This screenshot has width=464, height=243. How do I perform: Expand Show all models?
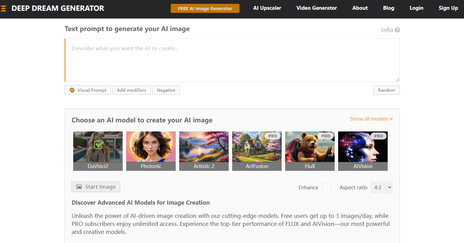371,119
